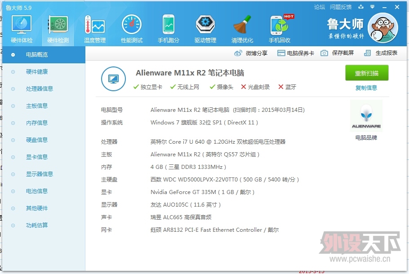Image resolution: width=409 pixels, height=274 pixels.
Task: Open the title bar dropdown menu arrow
Action: pyautogui.click(x=373, y=7)
